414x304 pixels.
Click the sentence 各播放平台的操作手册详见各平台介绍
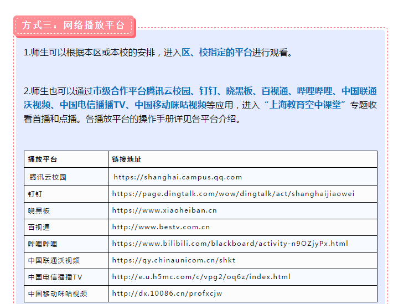[163, 119]
